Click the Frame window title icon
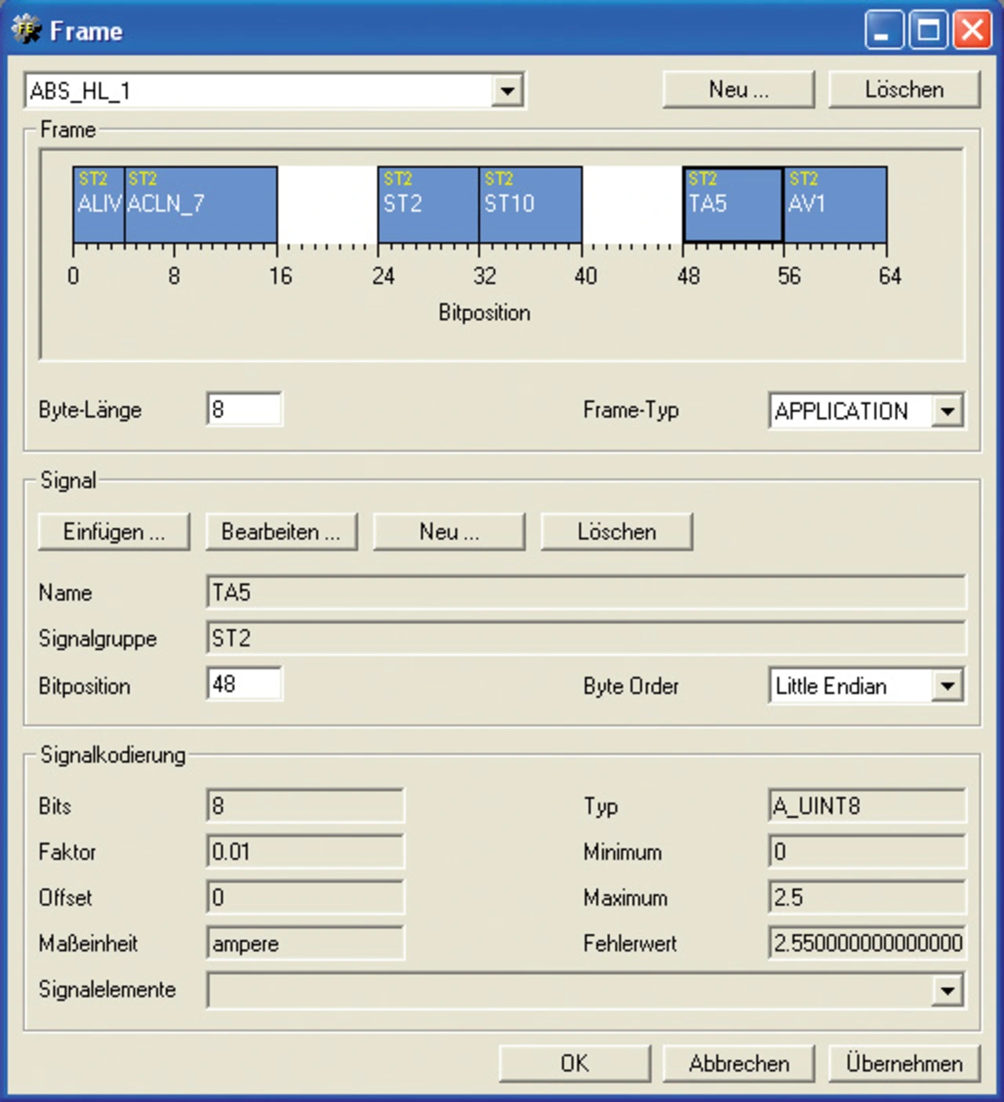 point(26,31)
